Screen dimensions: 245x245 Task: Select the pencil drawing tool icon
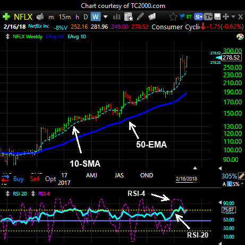click(x=140, y=17)
